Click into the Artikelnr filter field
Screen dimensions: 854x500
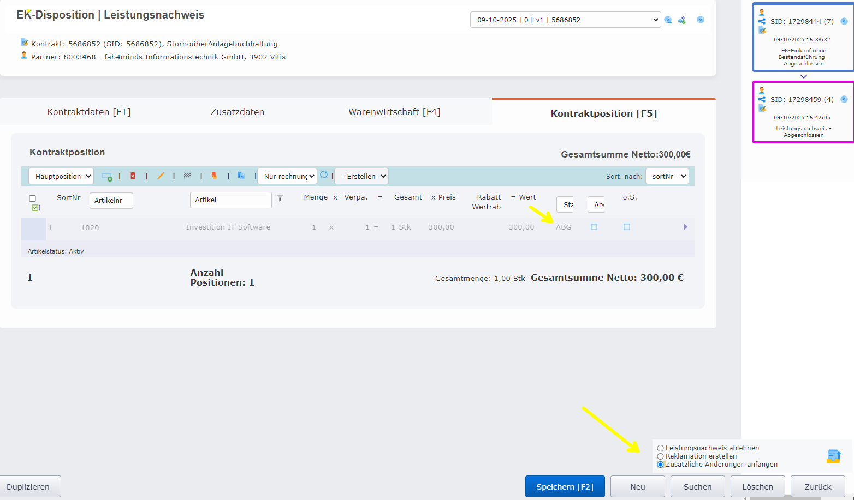[111, 201]
